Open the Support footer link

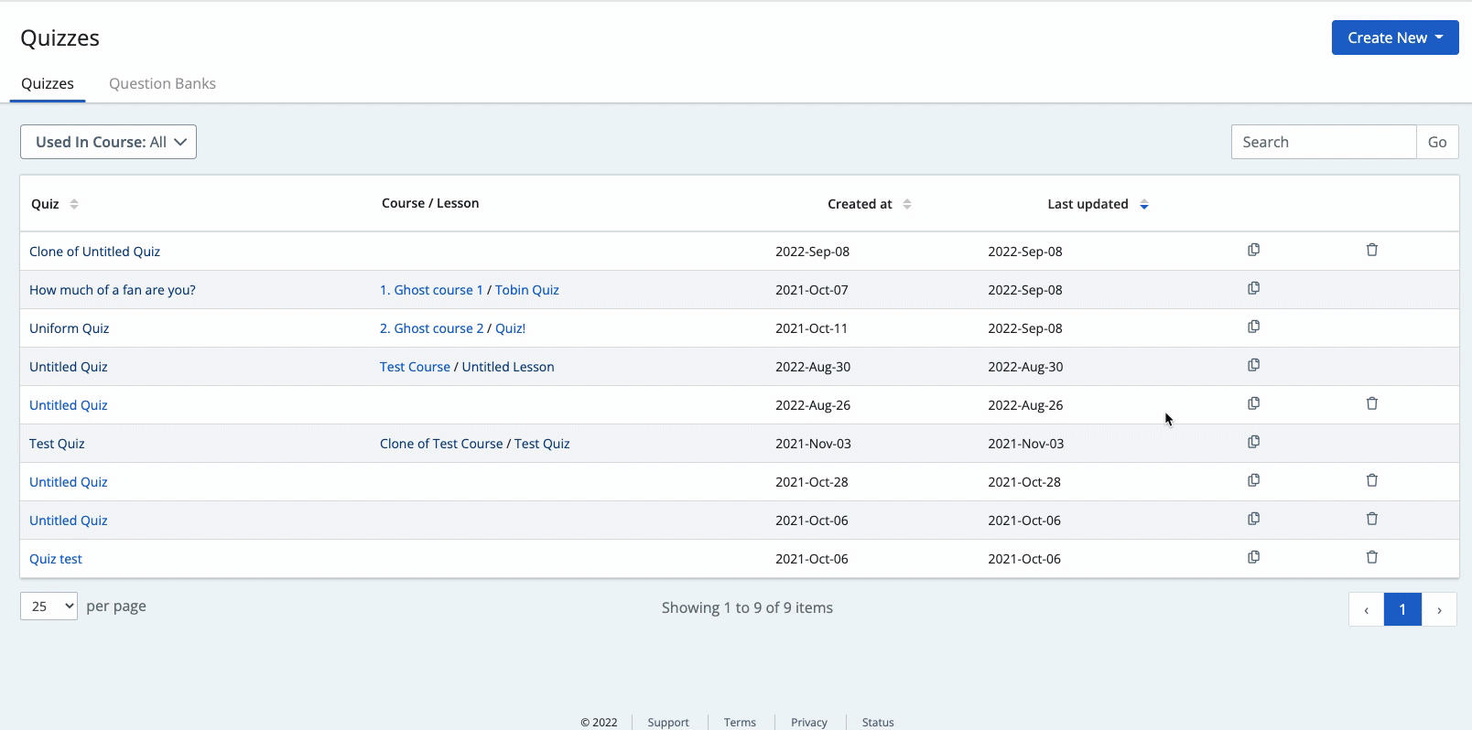point(668,722)
